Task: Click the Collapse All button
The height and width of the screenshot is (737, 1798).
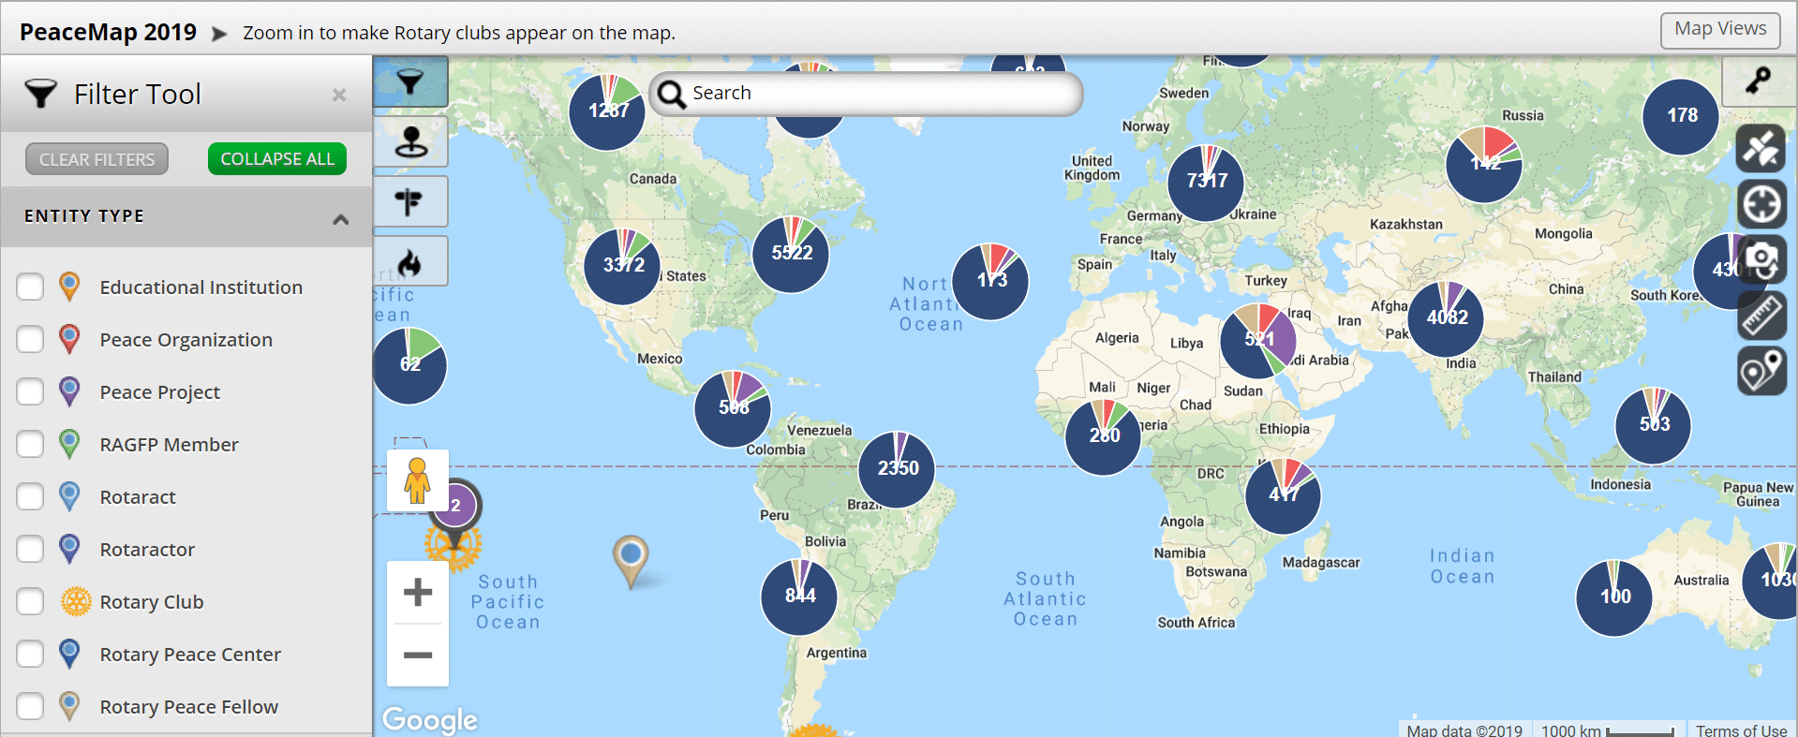Action: (x=277, y=159)
